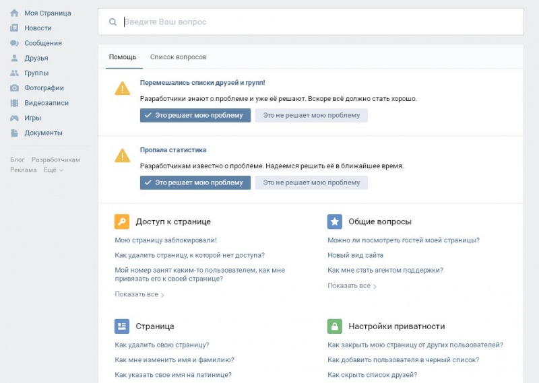Click the search magnifier icon
Screen dimensions: 539x383
point(113,22)
